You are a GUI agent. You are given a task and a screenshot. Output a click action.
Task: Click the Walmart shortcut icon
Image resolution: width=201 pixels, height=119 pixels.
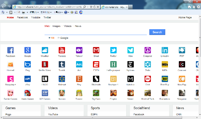62,79
